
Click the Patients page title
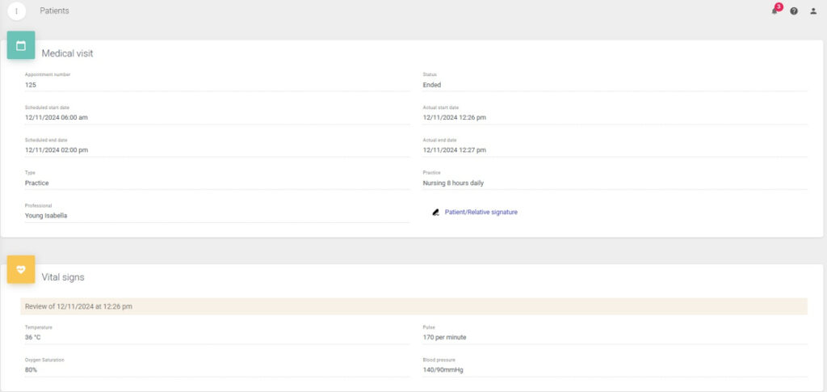tap(54, 11)
